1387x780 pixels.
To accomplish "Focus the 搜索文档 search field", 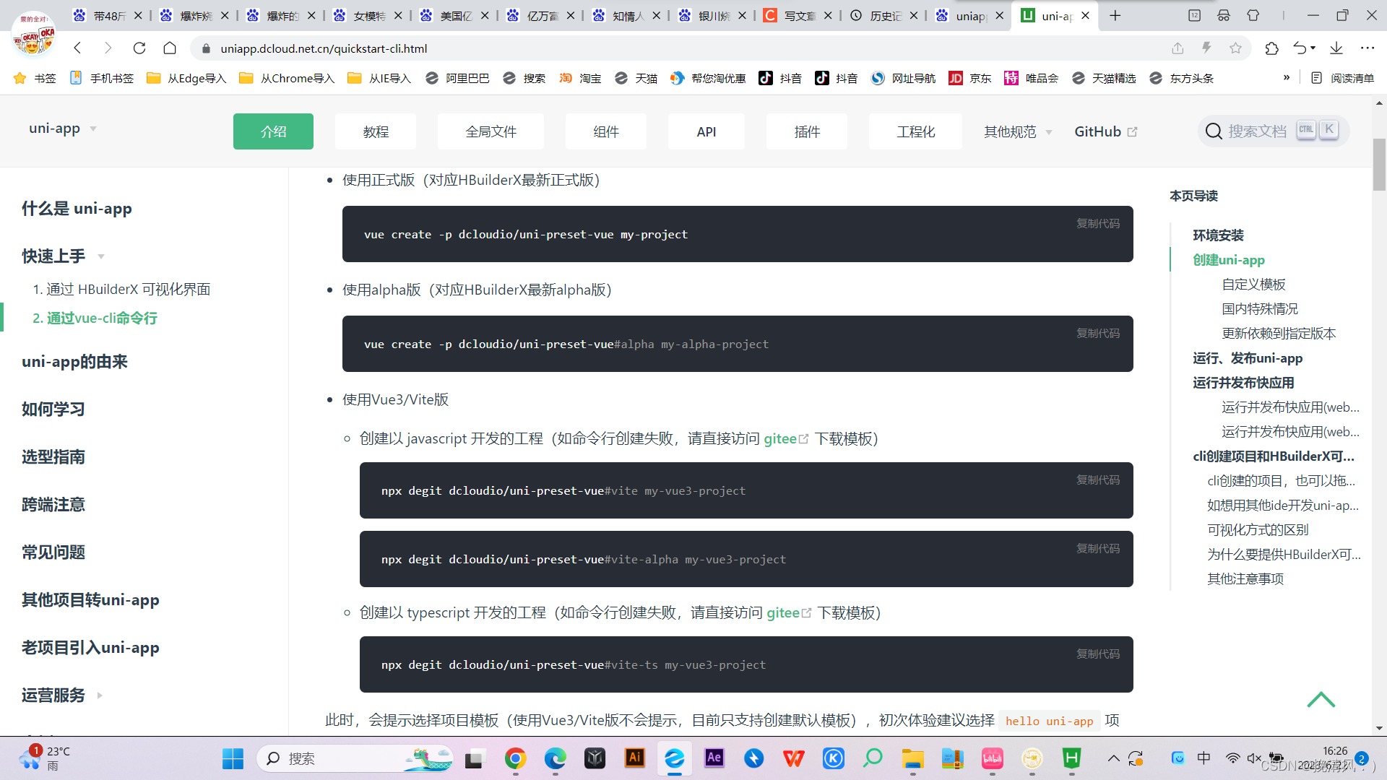I will coord(1257,131).
